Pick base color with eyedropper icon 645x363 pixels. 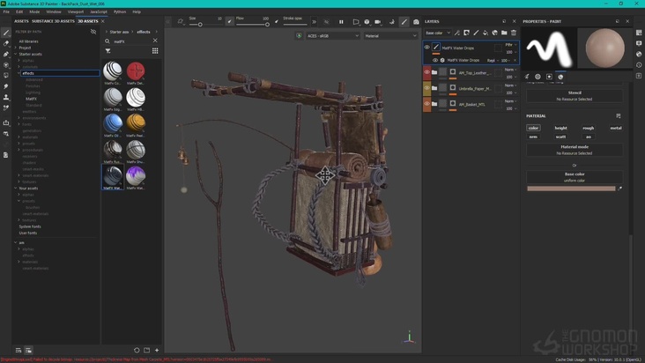click(x=620, y=189)
